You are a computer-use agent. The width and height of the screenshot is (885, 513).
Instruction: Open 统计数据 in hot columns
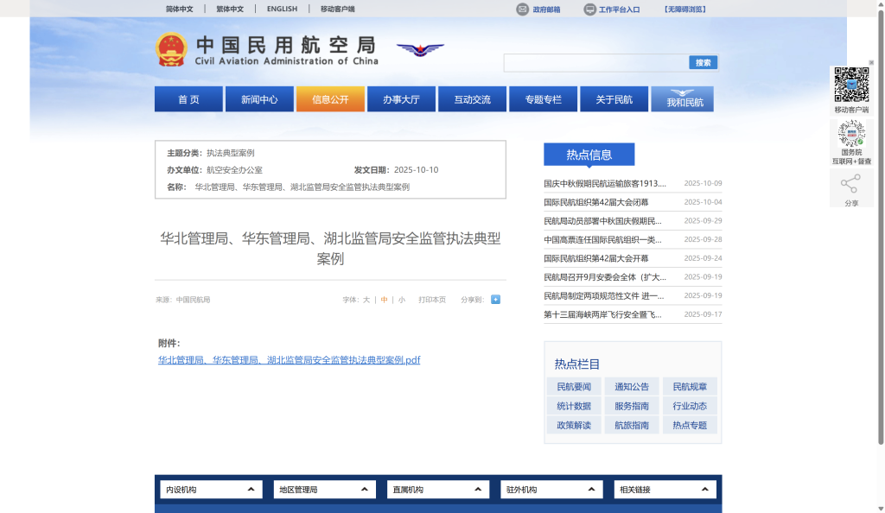point(574,406)
